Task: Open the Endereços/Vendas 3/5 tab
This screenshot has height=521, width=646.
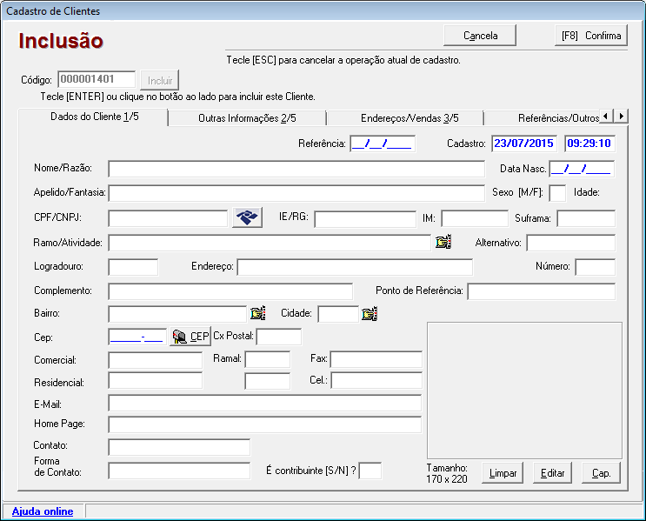Action: [405, 118]
